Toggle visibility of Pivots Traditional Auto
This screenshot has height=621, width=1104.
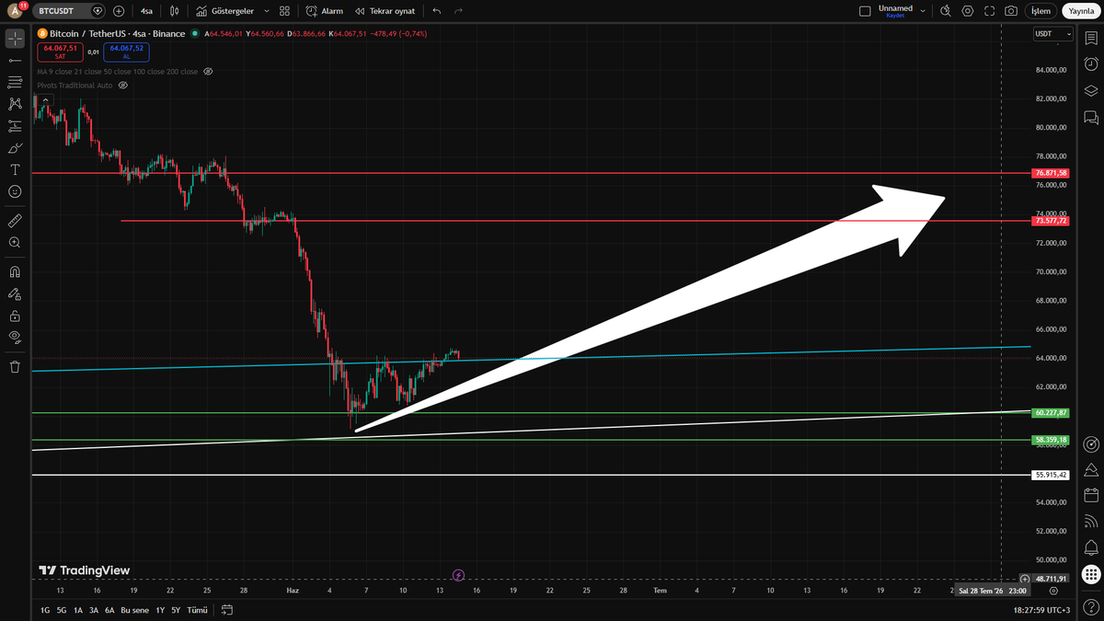click(123, 85)
